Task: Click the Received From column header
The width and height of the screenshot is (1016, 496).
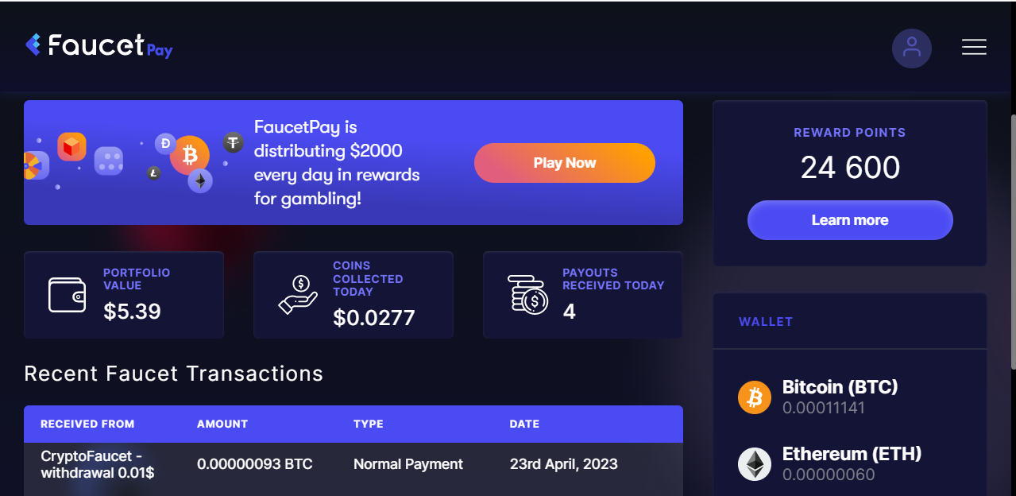Action: pyautogui.click(x=87, y=424)
